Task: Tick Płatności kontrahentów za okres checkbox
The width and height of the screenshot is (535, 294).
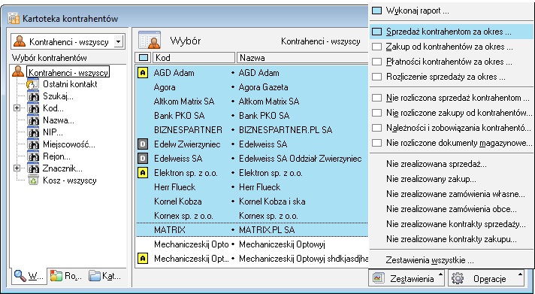Action: pos(376,62)
